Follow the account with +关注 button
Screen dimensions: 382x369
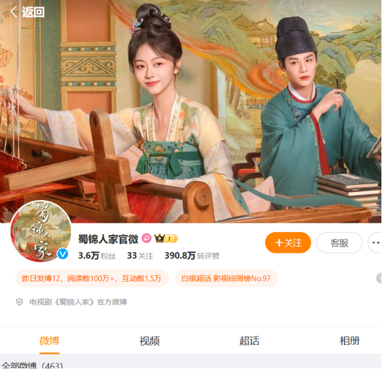coord(288,242)
